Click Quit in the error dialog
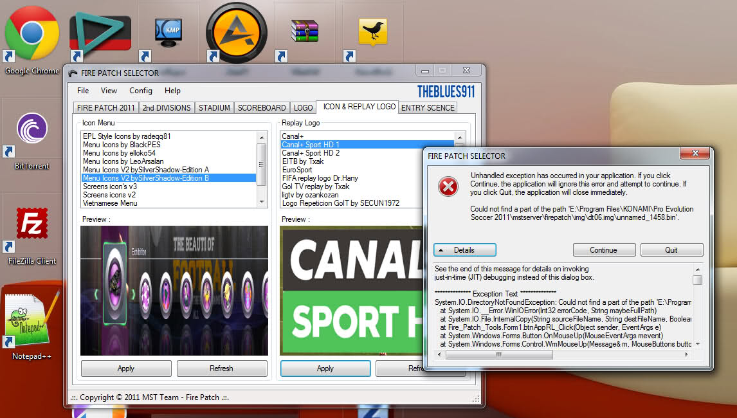737x418 pixels. coord(671,250)
